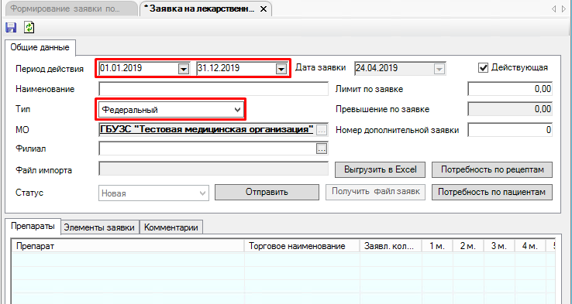The width and height of the screenshot is (572, 304).
Task: Click the 2 м. column header
Action: 468,246
